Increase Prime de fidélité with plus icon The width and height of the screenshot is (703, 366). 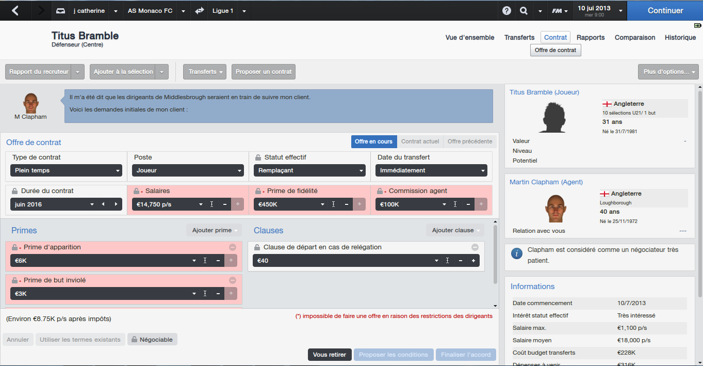click(x=359, y=204)
